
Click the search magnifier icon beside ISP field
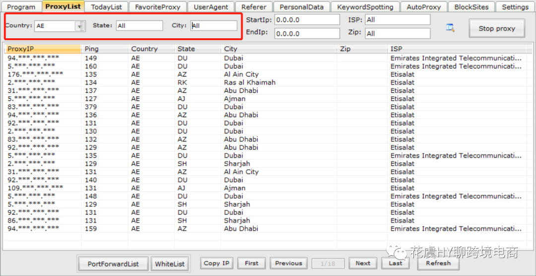(450, 28)
